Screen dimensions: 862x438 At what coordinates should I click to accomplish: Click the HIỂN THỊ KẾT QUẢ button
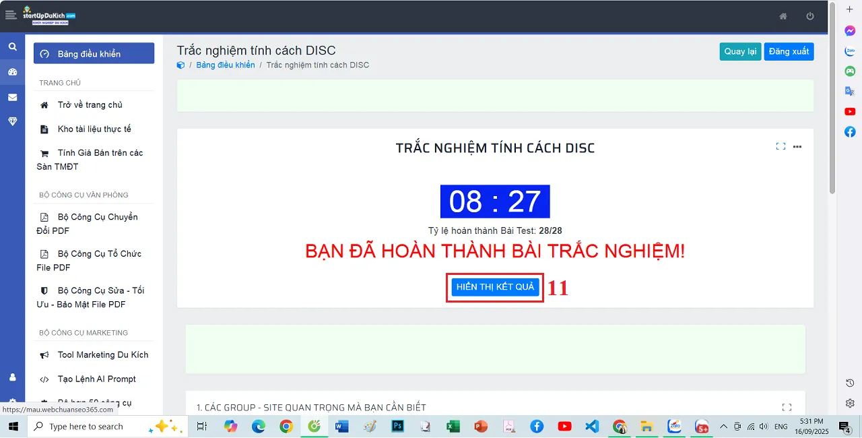(495, 287)
